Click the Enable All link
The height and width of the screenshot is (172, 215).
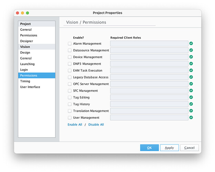point(75,125)
